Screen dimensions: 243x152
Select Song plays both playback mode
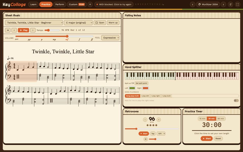[x=132, y=96]
